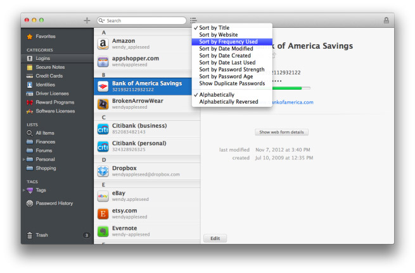
Task: Click the 'Citibank (business)' title
Action: click(139, 126)
